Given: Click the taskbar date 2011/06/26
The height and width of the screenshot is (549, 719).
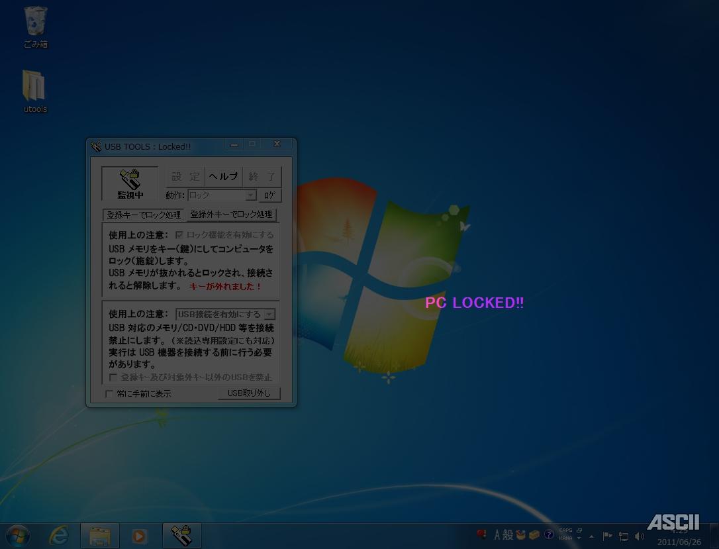Looking at the screenshot, I should (679, 542).
